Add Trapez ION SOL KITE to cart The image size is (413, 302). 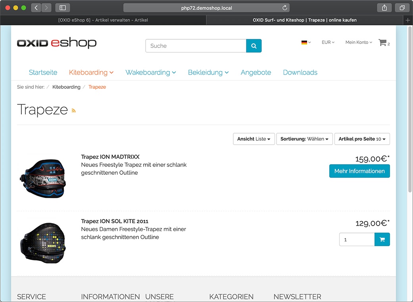(382, 239)
